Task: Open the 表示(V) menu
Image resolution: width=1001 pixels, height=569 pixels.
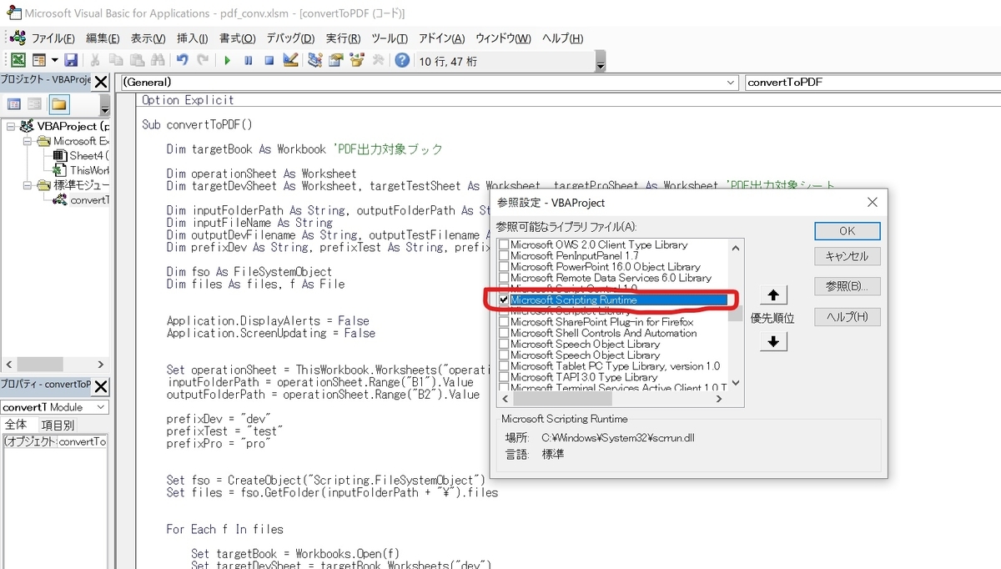Action: pos(148,38)
